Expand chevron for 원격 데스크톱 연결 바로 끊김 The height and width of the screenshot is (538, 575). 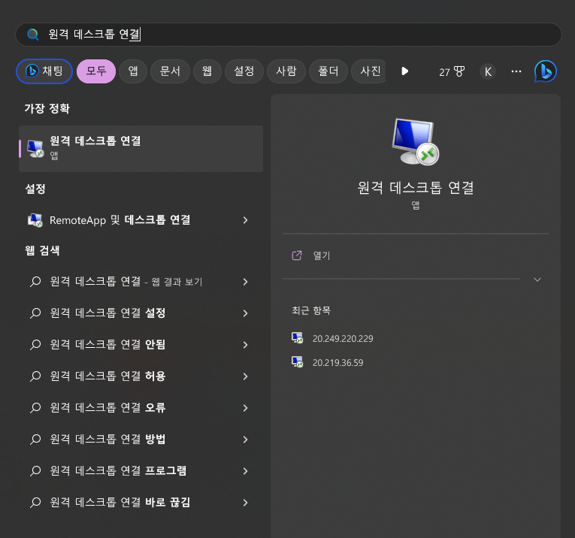tap(245, 502)
